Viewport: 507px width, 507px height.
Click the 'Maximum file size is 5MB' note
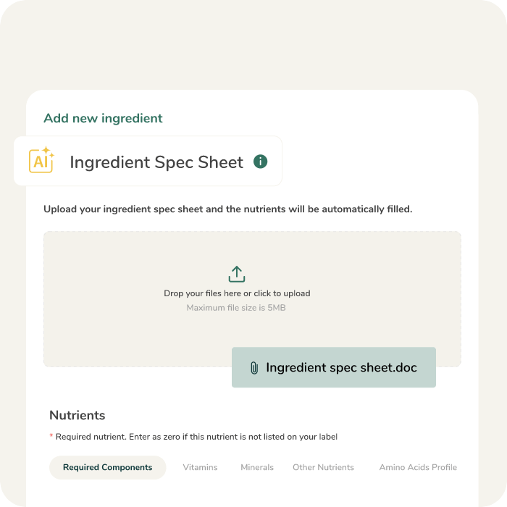pyautogui.click(x=237, y=308)
